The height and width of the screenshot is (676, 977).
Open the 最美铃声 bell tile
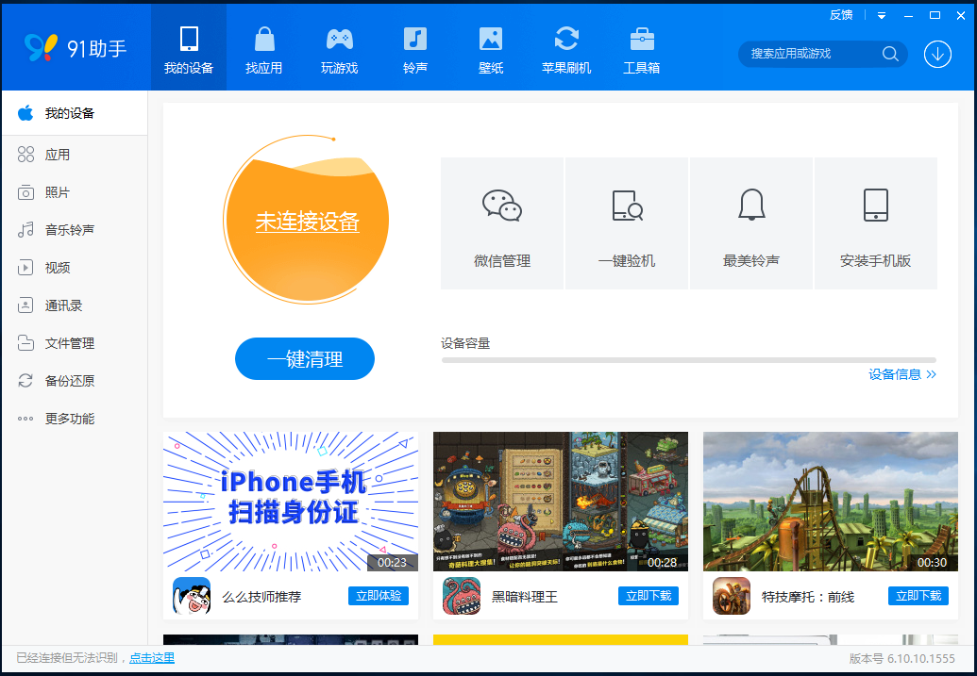pyautogui.click(x=751, y=223)
